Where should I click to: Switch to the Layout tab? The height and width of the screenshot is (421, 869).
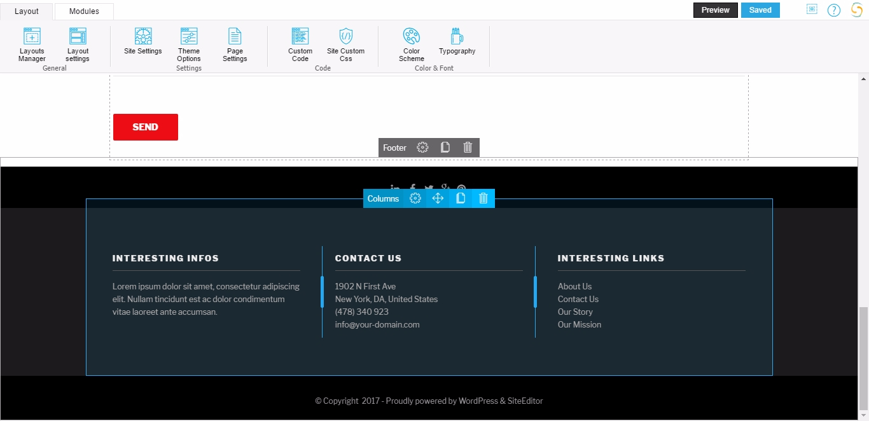tap(27, 11)
